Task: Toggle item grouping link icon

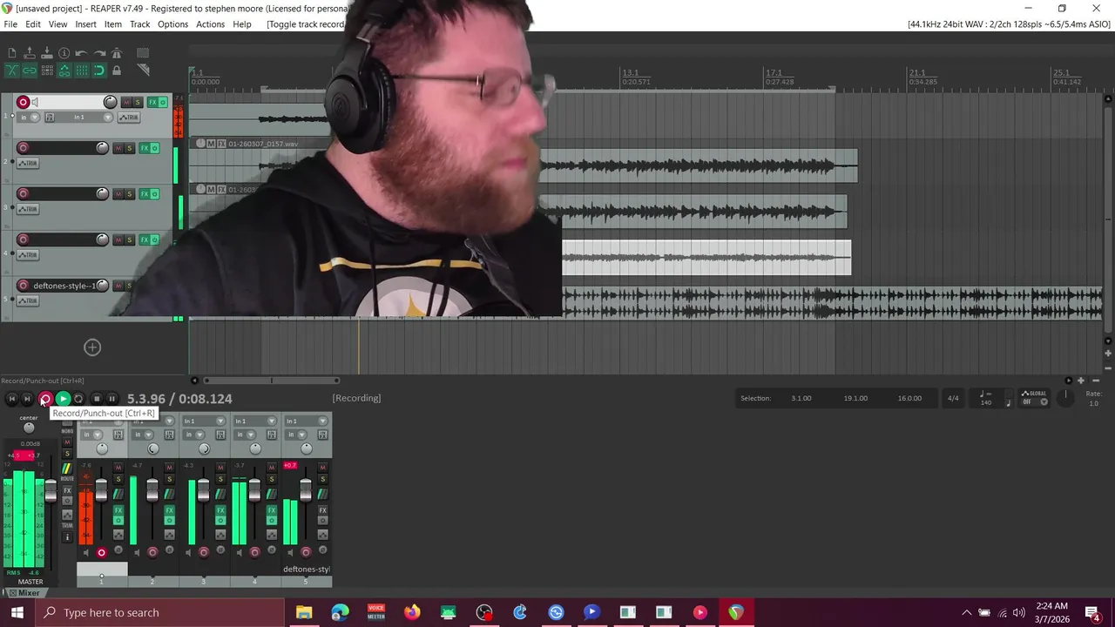Action: click(30, 71)
